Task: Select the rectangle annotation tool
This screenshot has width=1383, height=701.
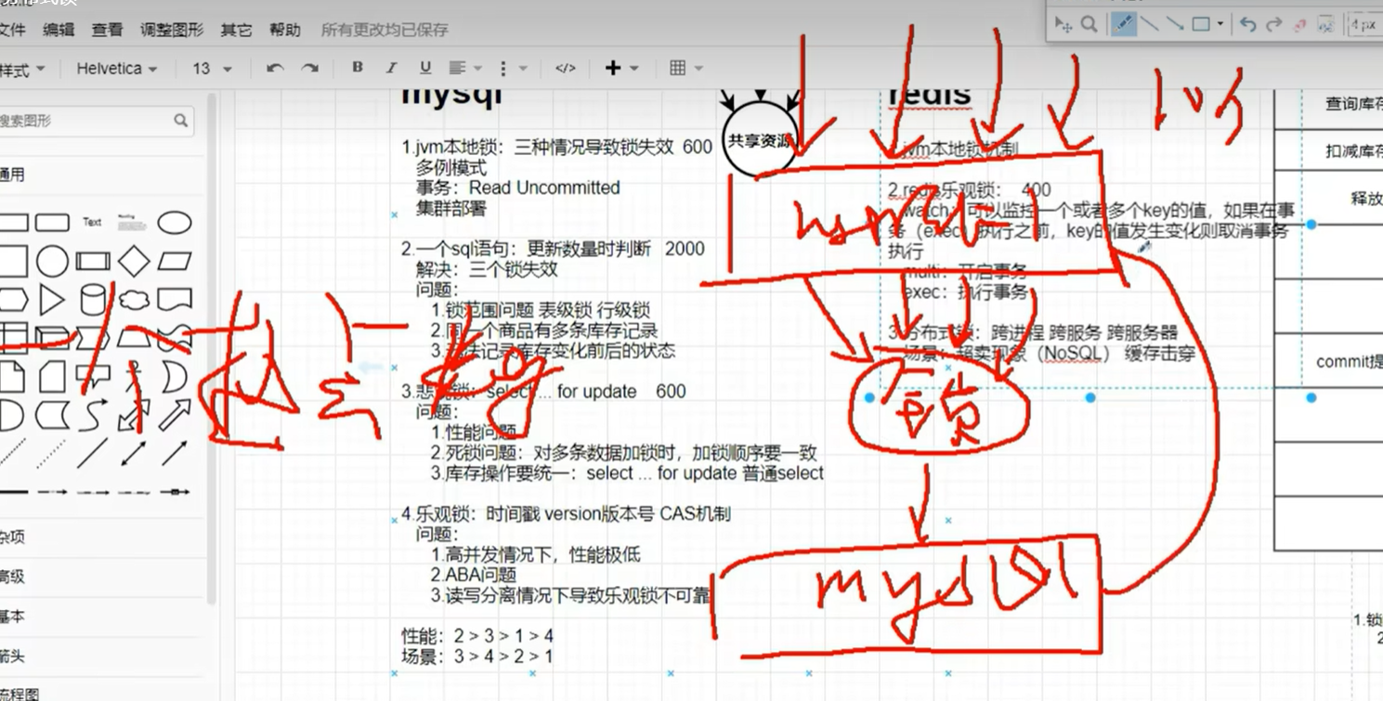Action: (x=1201, y=24)
